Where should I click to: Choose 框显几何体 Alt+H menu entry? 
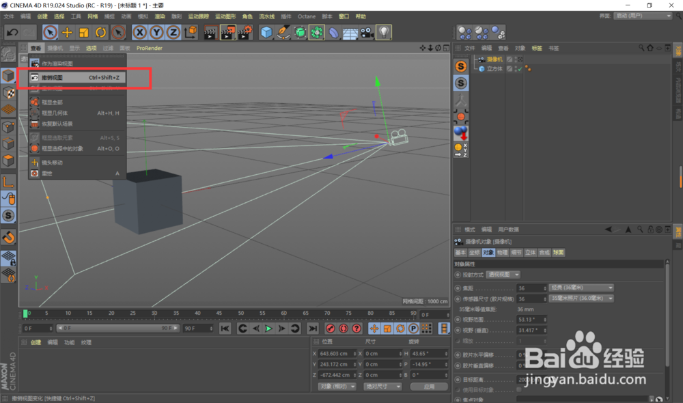77,113
